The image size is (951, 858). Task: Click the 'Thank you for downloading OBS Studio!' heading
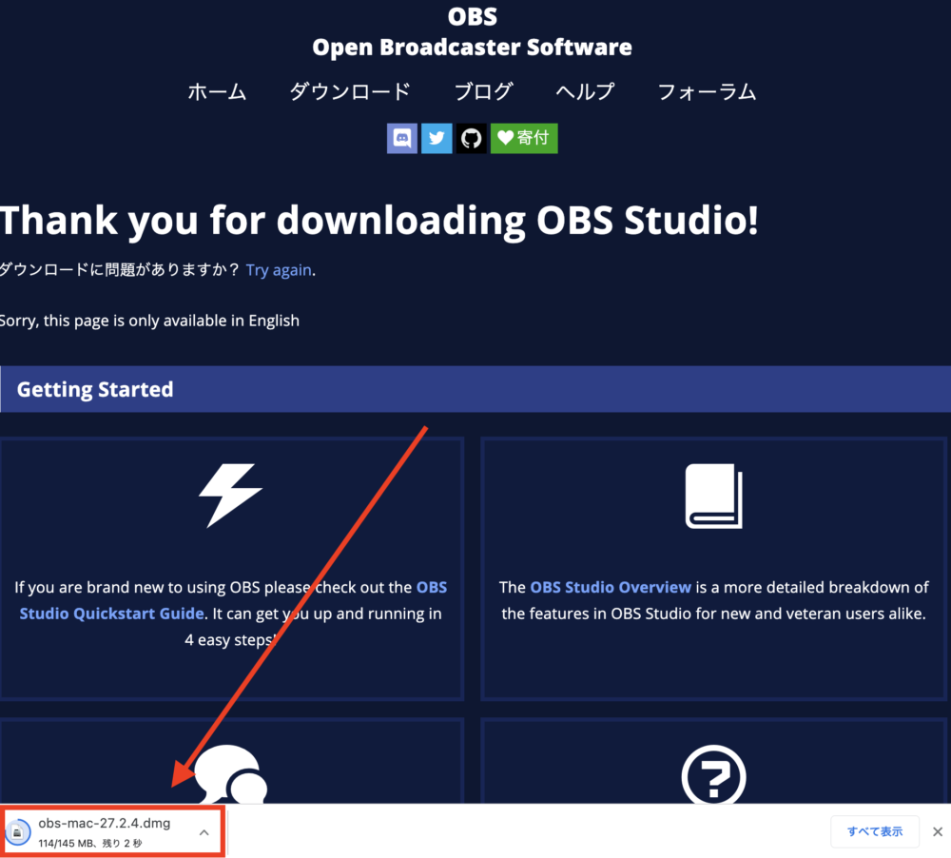pos(379,220)
